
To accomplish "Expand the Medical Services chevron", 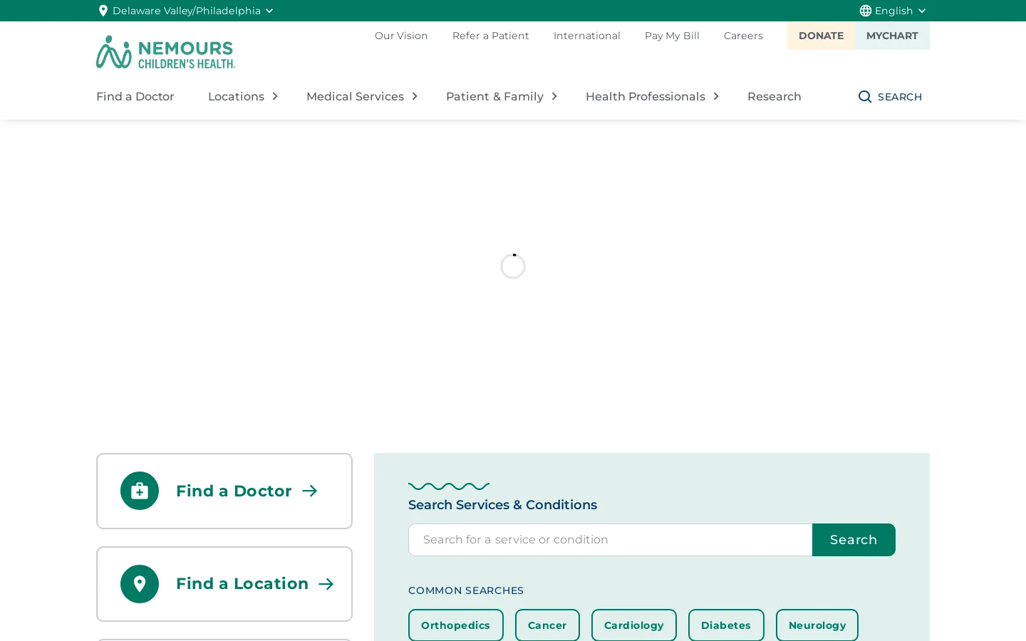I will point(415,96).
